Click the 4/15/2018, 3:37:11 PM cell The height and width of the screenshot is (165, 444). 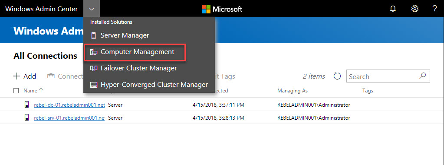coord(218,105)
